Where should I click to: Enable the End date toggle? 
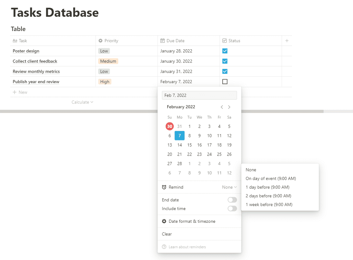(x=232, y=200)
